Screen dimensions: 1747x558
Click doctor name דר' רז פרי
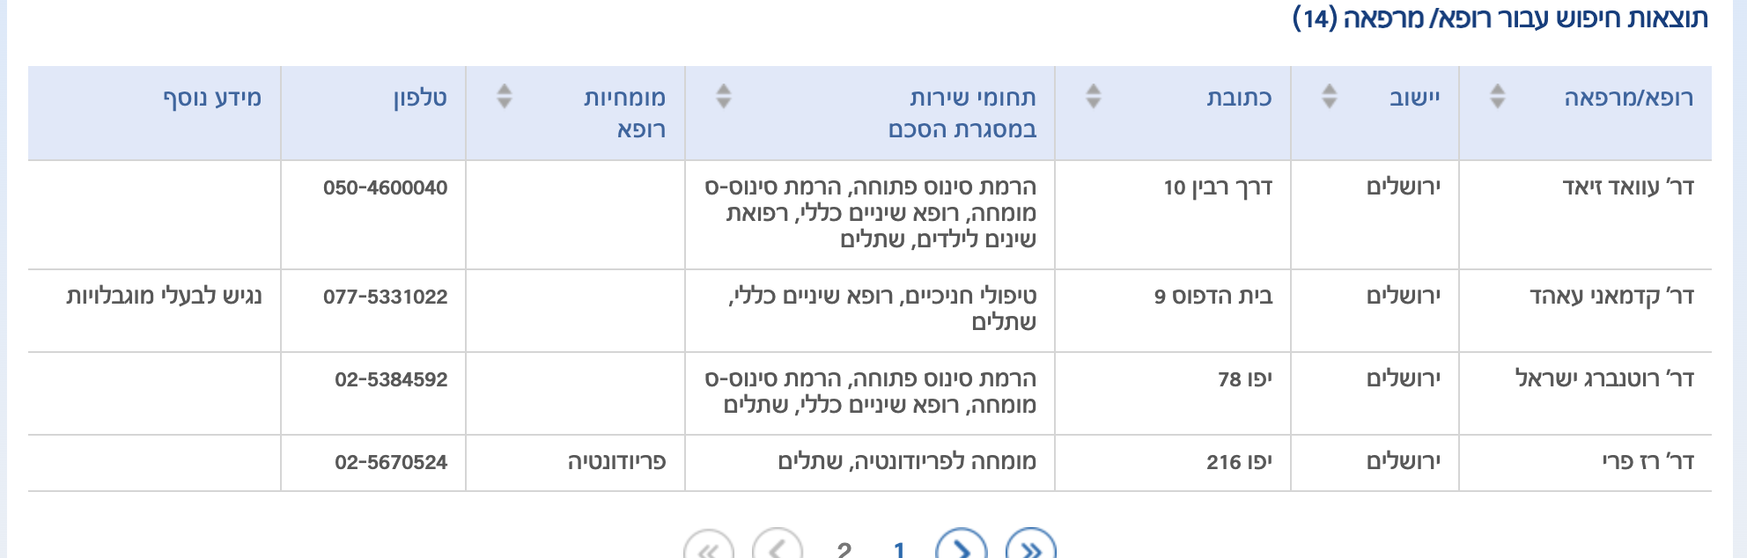tap(1647, 462)
